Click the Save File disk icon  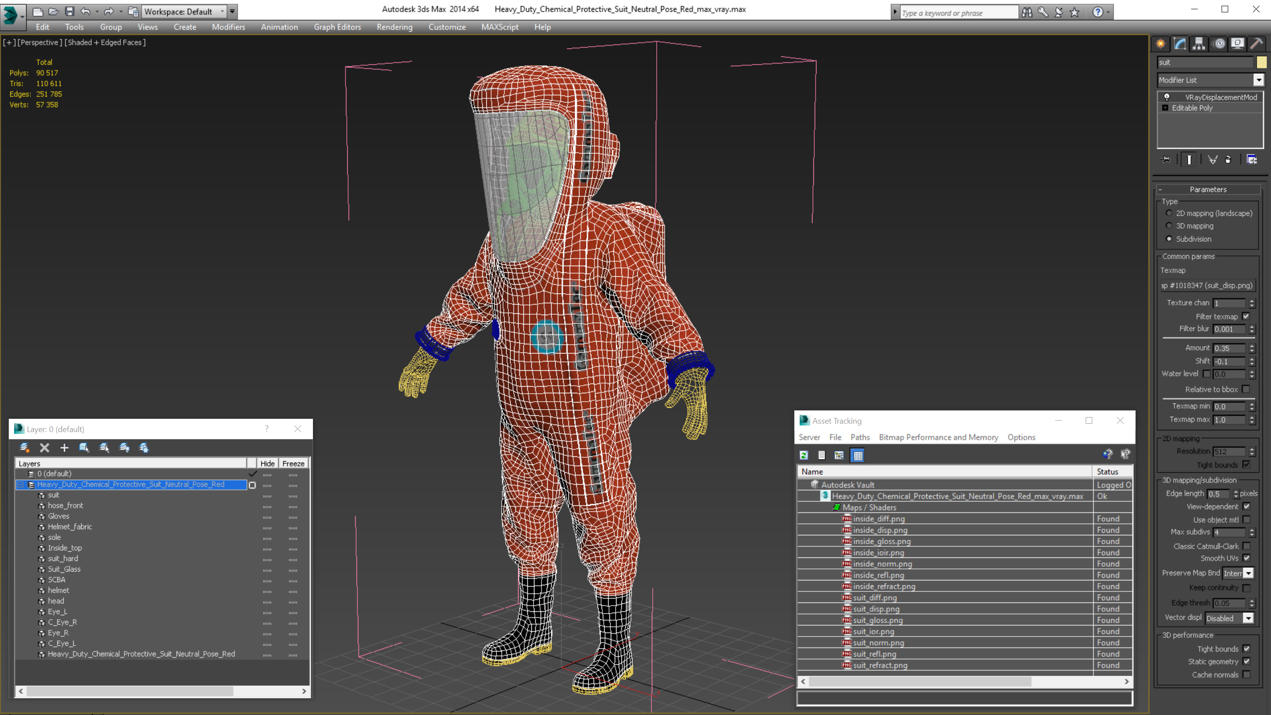[70, 11]
